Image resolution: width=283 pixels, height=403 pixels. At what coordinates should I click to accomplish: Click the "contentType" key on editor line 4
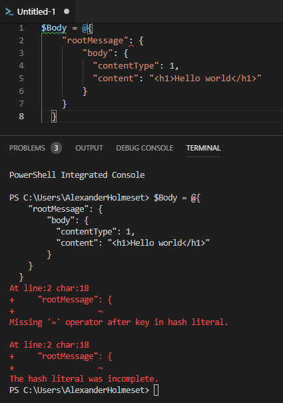click(126, 66)
